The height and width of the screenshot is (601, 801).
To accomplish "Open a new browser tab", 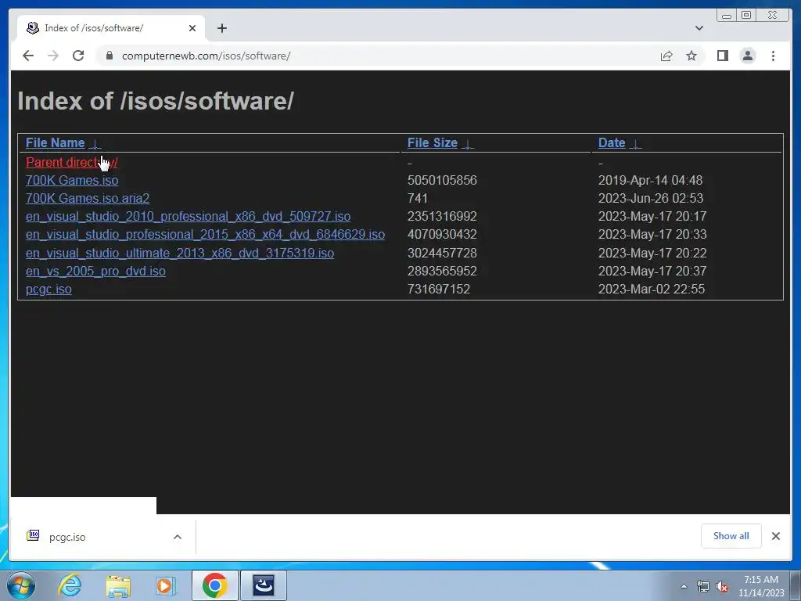I will point(221,28).
